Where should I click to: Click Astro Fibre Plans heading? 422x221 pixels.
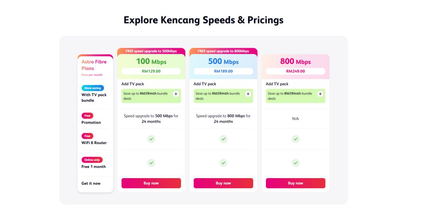(x=94, y=65)
